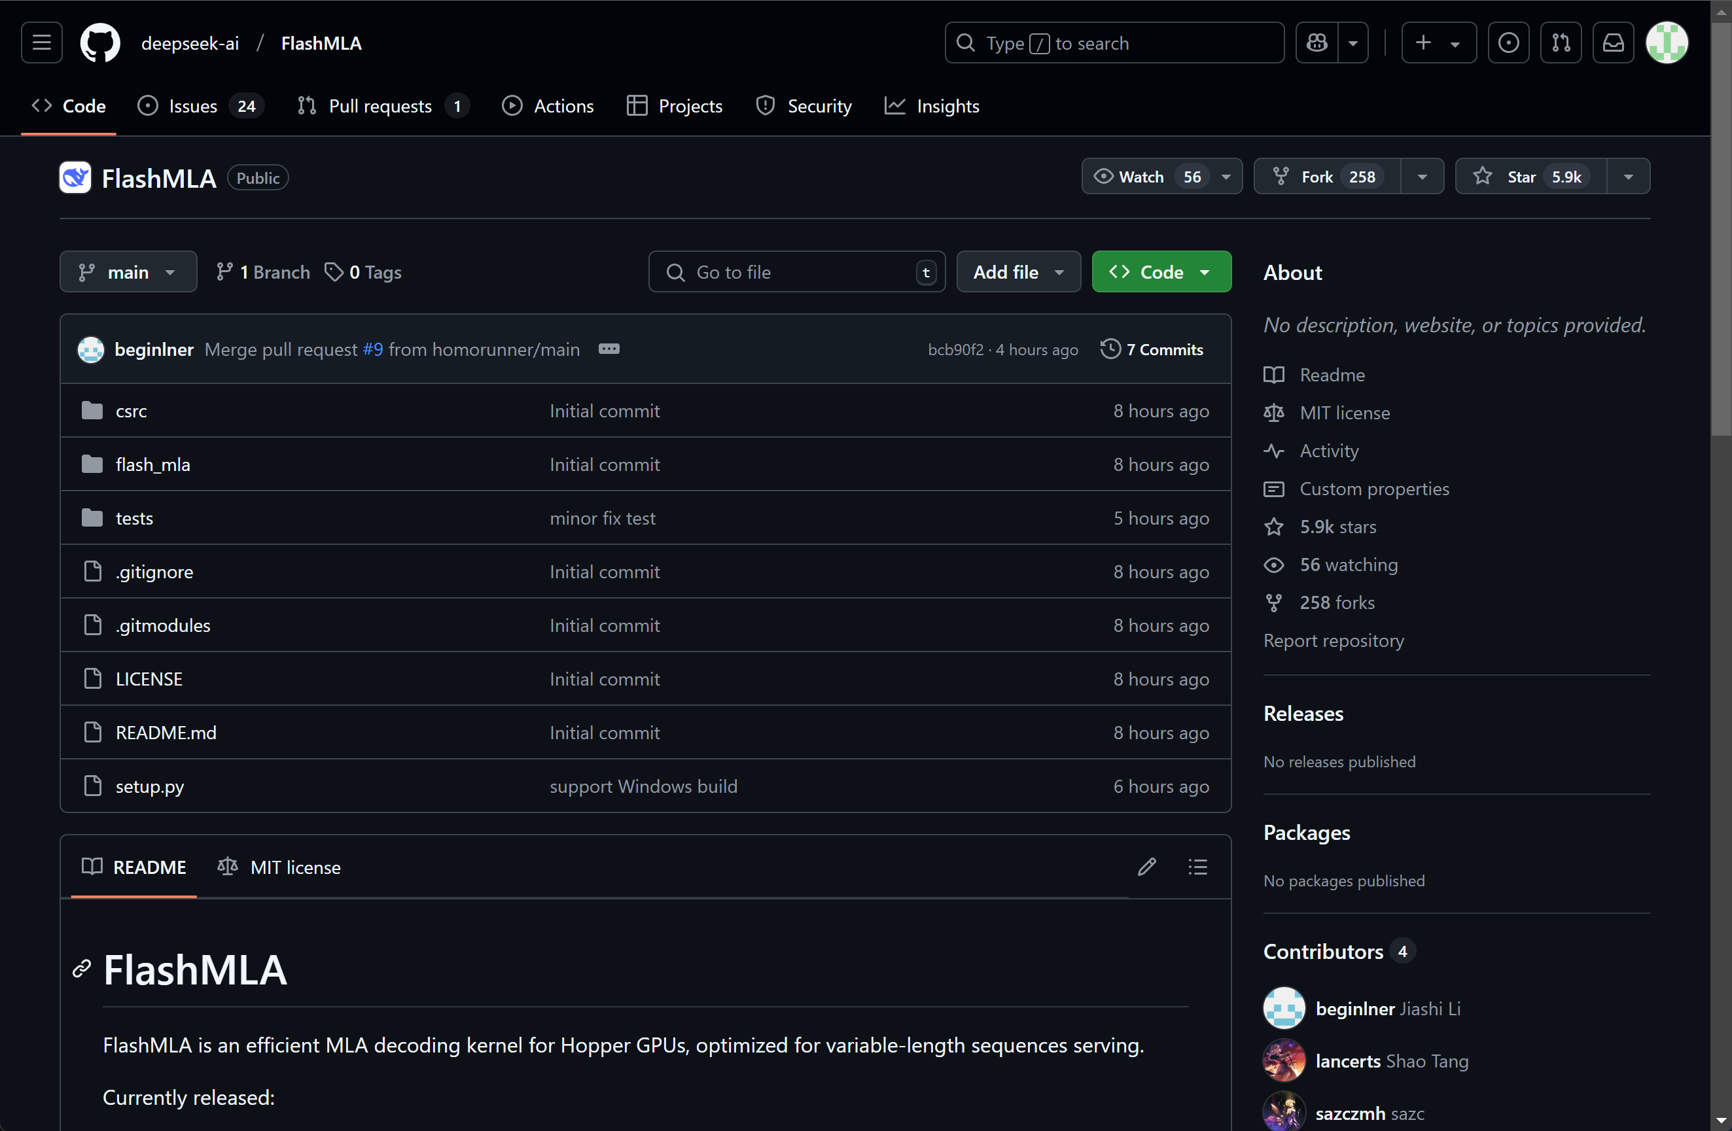Open the notifications inbox icon
The height and width of the screenshot is (1131, 1732).
click(1613, 43)
